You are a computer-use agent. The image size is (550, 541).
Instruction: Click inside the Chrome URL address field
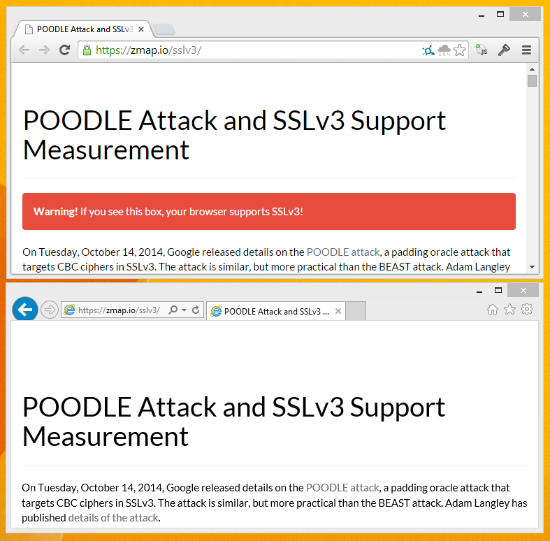point(280,50)
